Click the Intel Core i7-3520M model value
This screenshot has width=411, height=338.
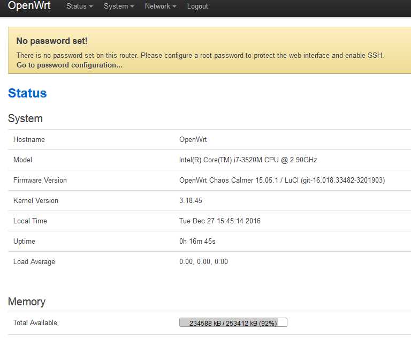[248, 160]
